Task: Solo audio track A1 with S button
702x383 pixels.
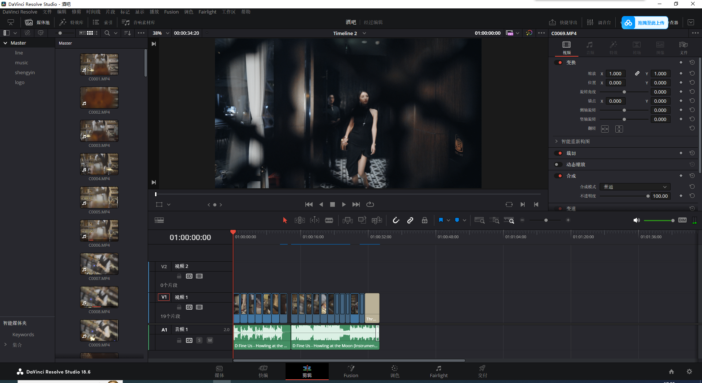Action: pyautogui.click(x=199, y=340)
